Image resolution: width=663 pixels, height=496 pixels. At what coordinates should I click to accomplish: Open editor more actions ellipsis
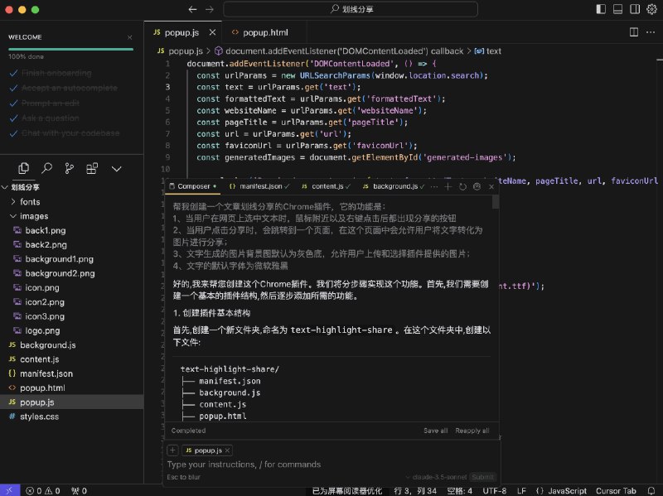(651, 32)
